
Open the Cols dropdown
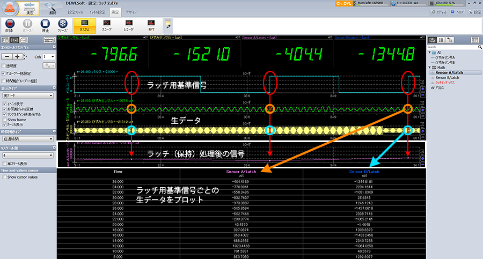(x=49, y=57)
